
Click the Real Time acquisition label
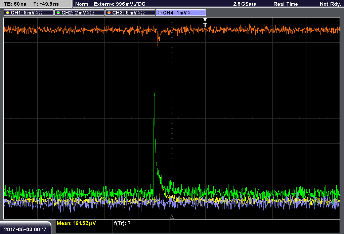point(286,4)
